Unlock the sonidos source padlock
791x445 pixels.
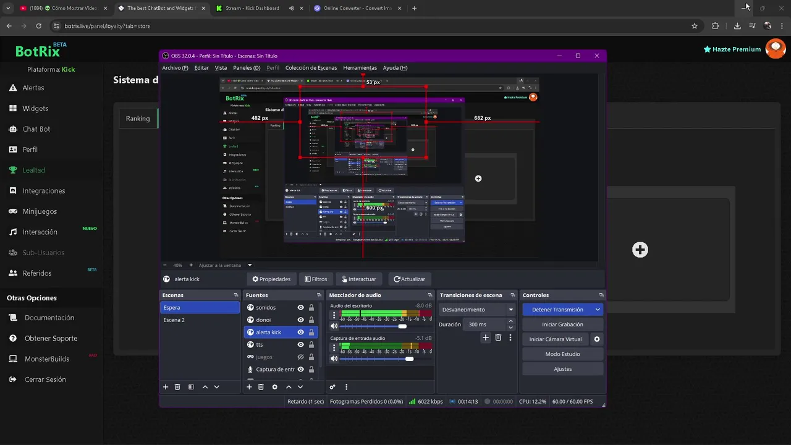pyautogui.click(x=311, y=307)
